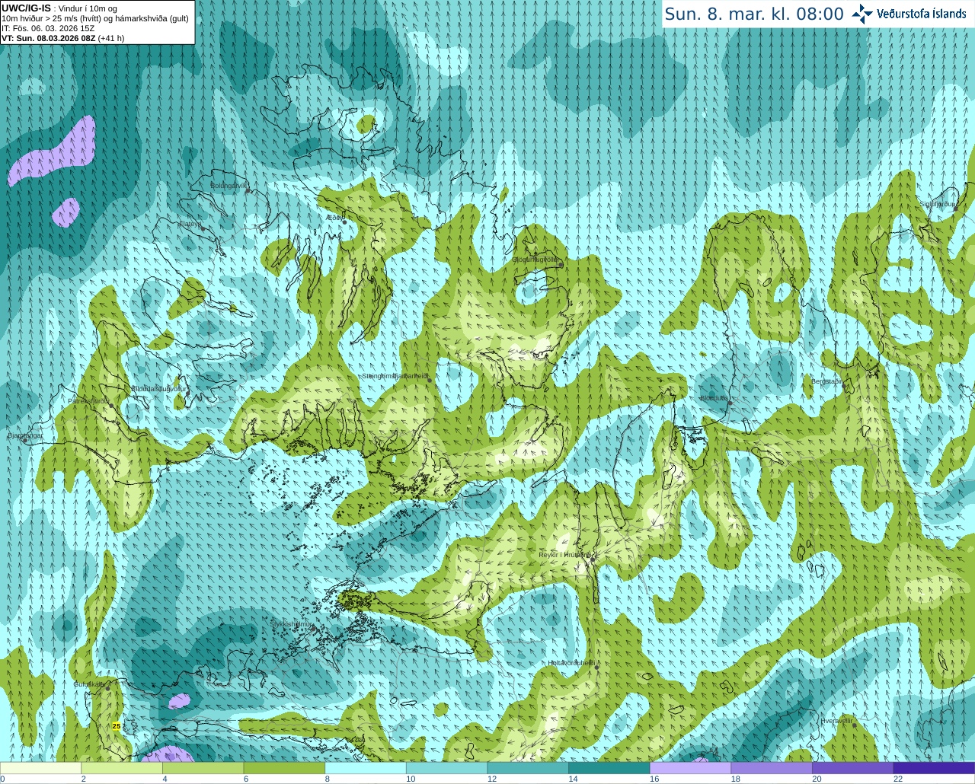Viewport: 975px width, 784px height.
Task: Click the Blönduós station label
Action: click(714, 398)
